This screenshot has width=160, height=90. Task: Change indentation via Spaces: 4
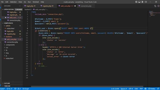click(x=124, y=89)
